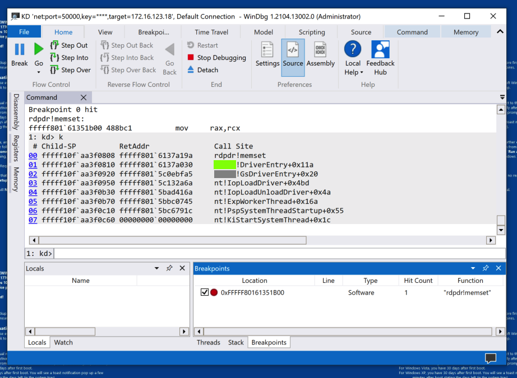The height and width of the screenshot is (378, 517).
Task: Select Assembly preference mode
Action: point(320,54)
